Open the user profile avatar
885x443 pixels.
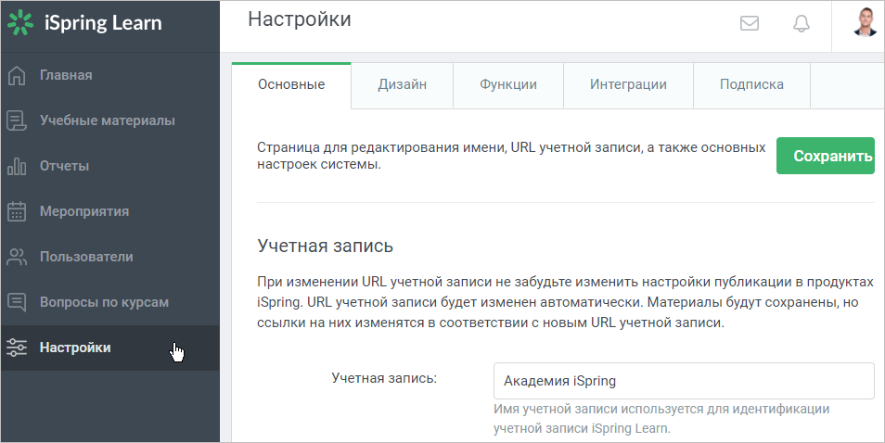pos(864,22)
